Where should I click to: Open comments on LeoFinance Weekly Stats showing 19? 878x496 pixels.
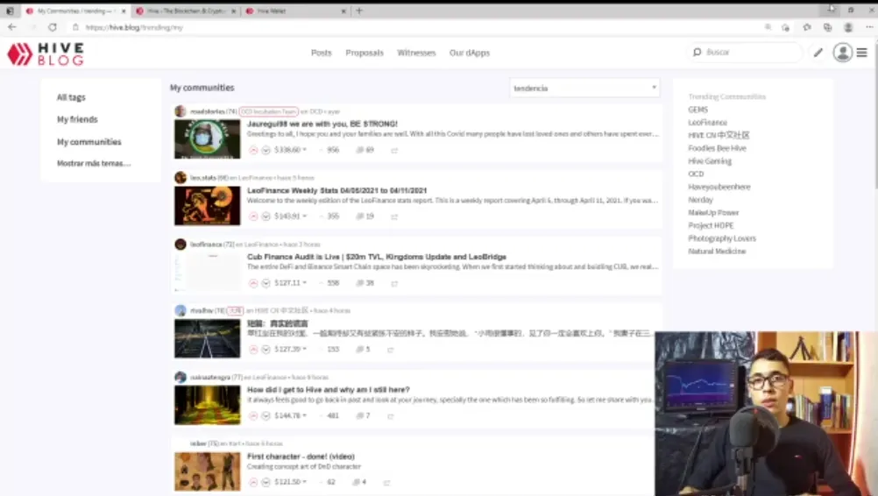point(365,216)
